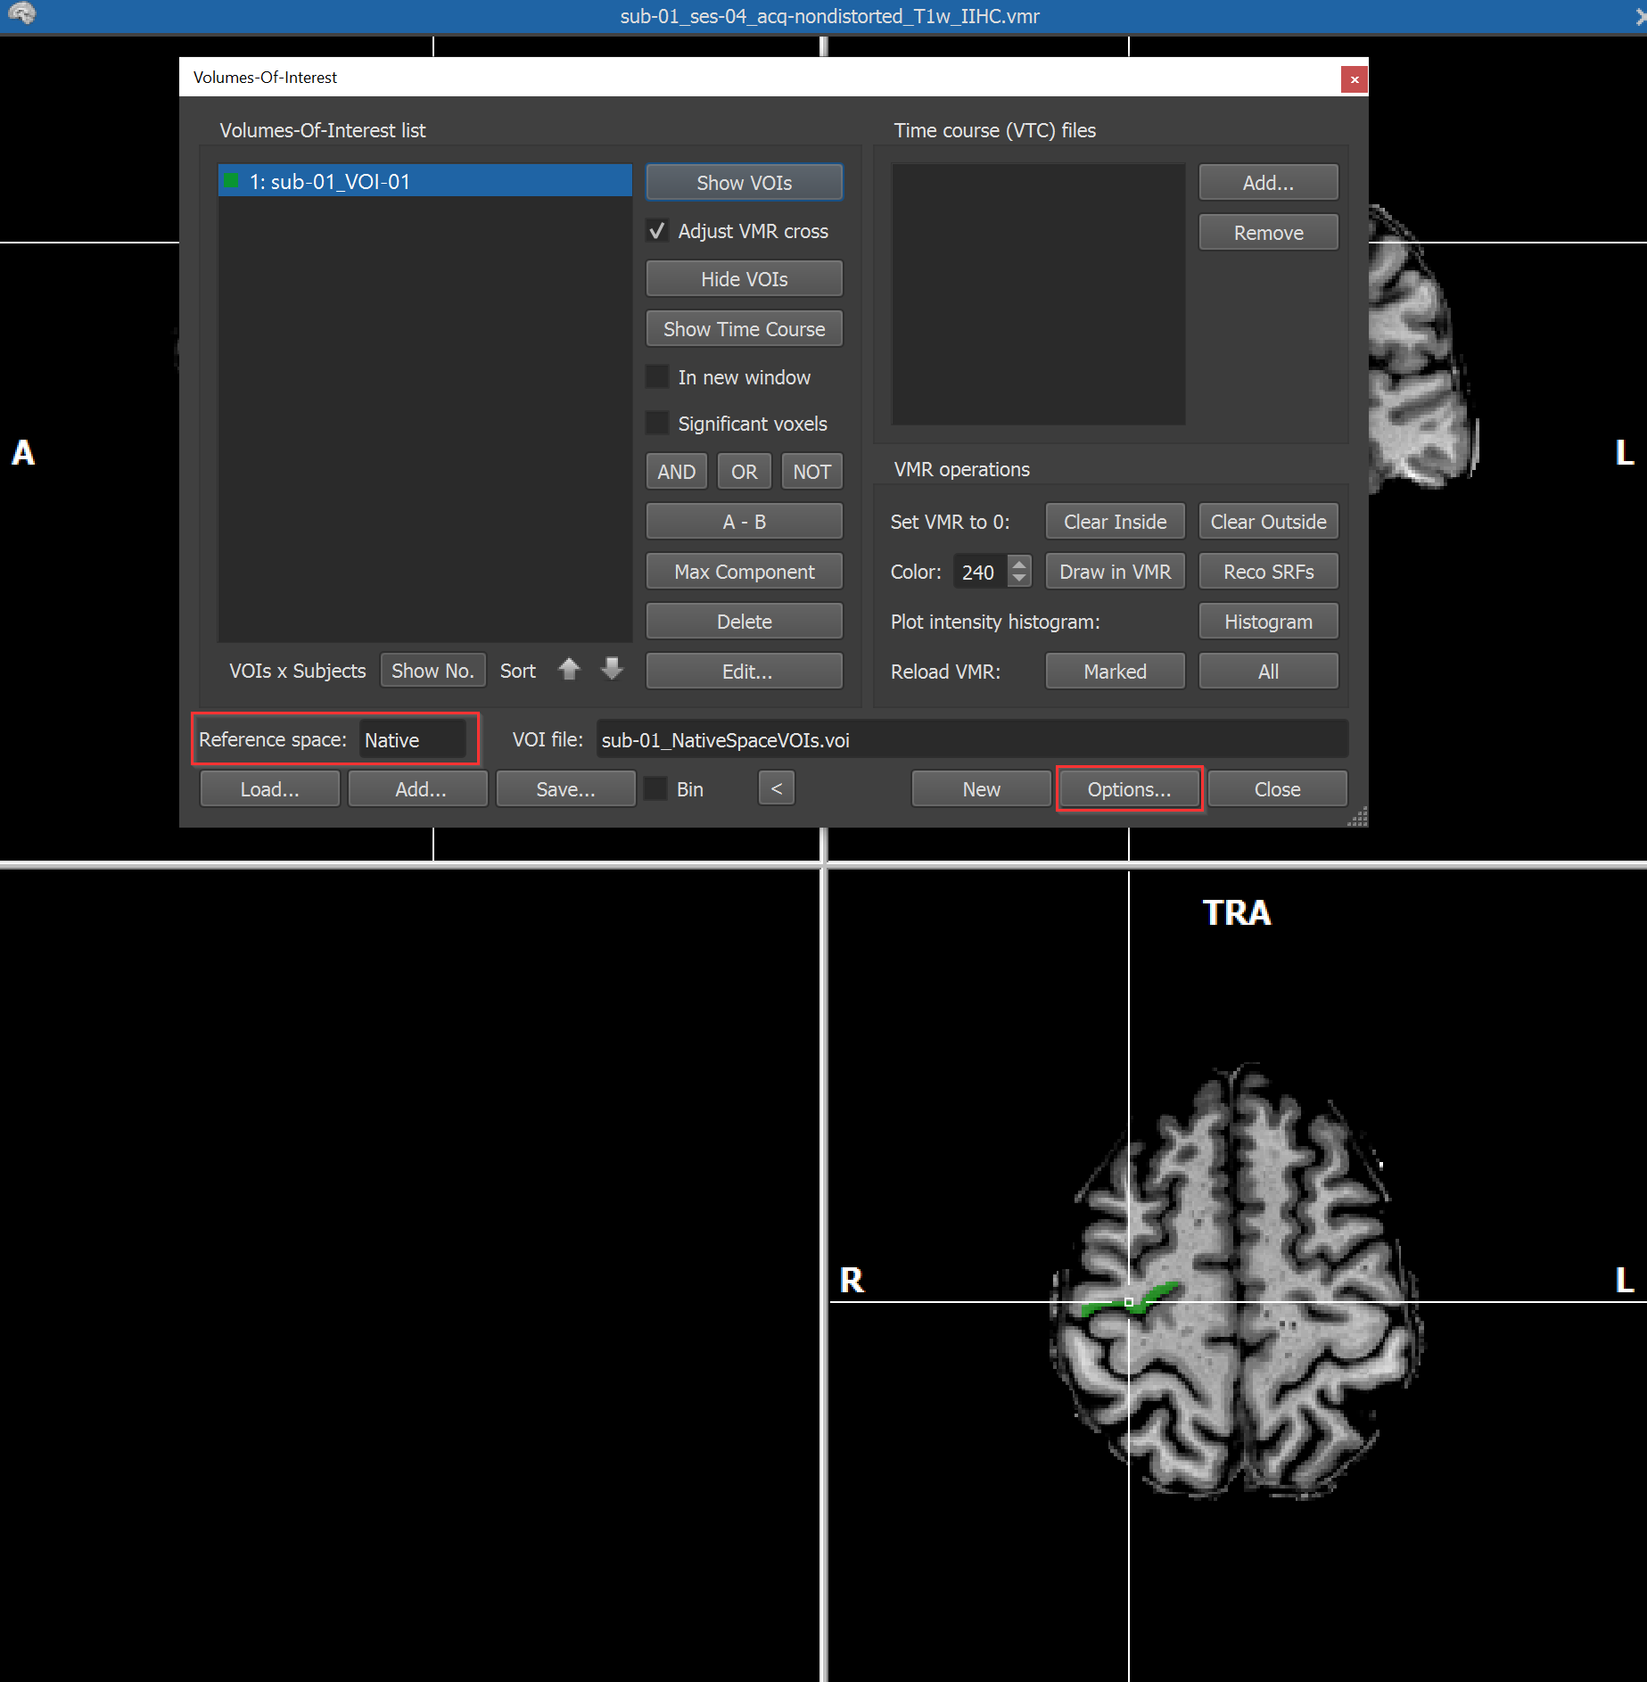1647x1682 pixels.
Task: Decrease the Color value with down stepper
Action: 1019,579
